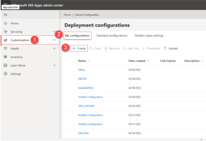The width and height of the screenshot is (206, 141).
Task: Expand the Learn More chevron
Action: [x=54, y=65]
